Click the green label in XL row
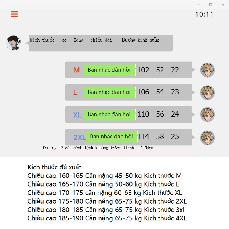Viewport: 229px width, 229px height. tap(110, 115)
